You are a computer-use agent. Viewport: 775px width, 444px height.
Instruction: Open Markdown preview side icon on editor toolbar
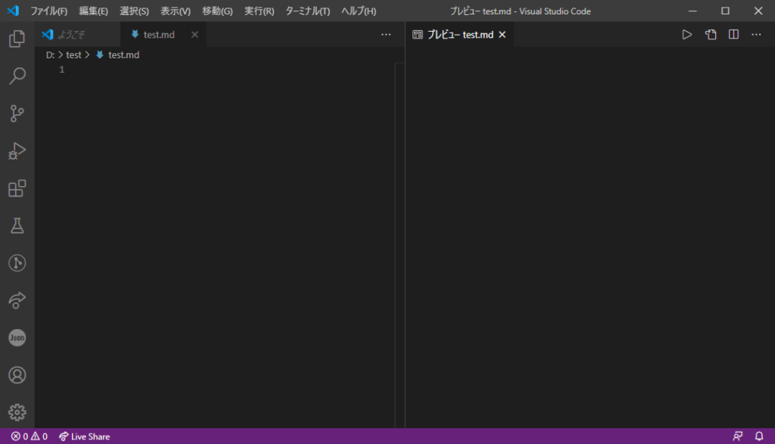[710, 34]
